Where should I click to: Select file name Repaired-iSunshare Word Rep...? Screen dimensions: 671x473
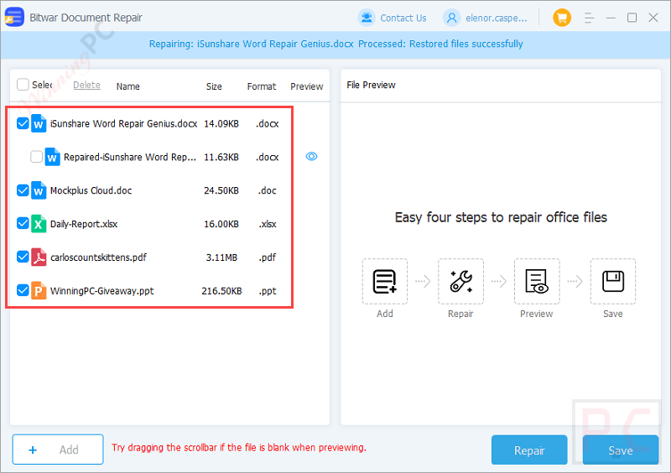[130, 157]
